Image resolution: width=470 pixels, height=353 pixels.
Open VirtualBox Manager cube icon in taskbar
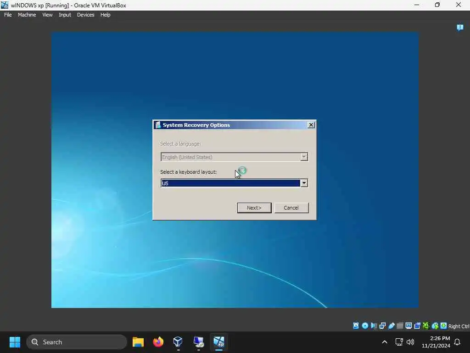(x=178, y=342)
